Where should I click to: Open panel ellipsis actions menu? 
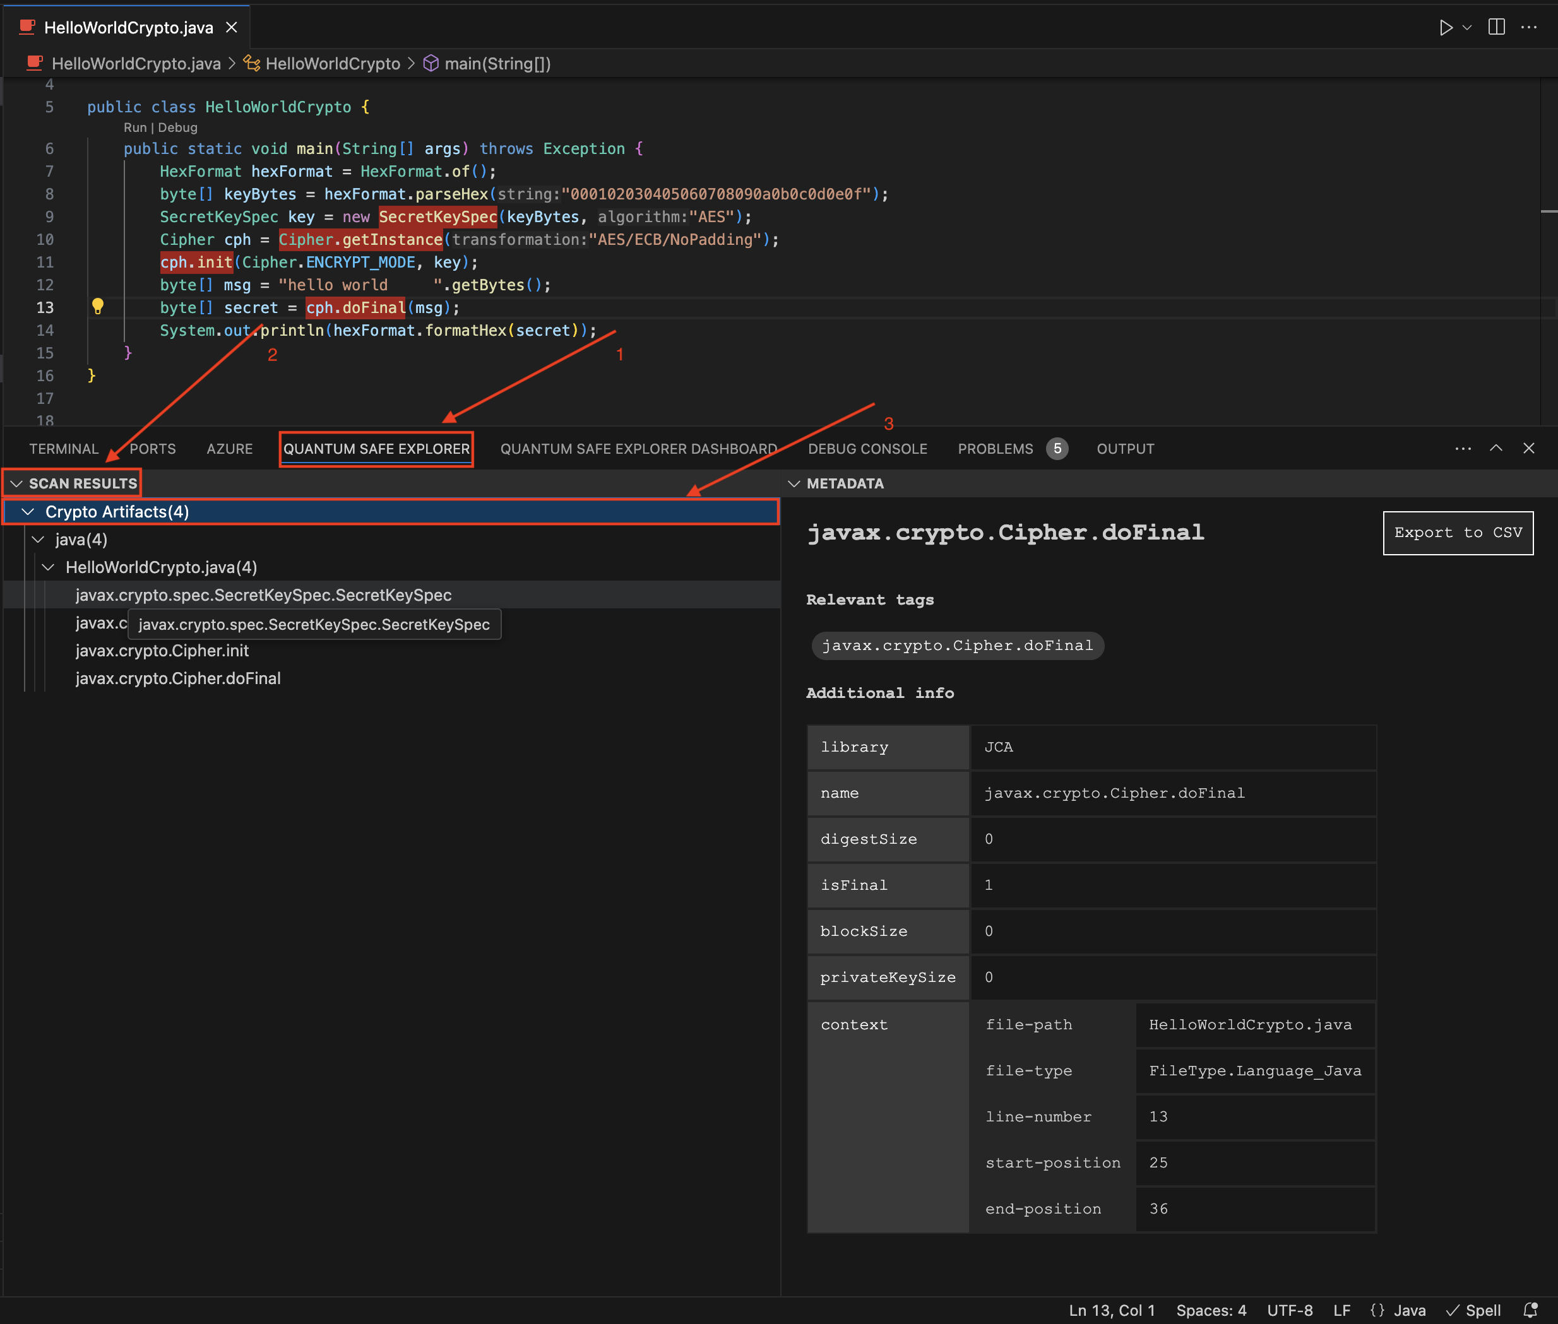pos(1463,448)
